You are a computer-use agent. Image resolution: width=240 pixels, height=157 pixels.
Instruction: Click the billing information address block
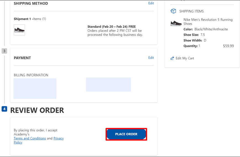[x=35, y=89]
